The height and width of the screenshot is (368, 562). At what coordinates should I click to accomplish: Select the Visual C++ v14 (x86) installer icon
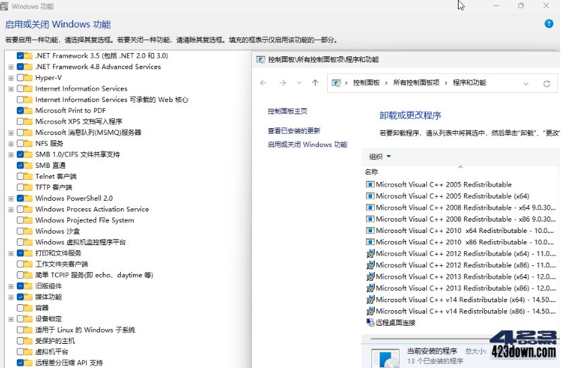(x=370, y=311)
